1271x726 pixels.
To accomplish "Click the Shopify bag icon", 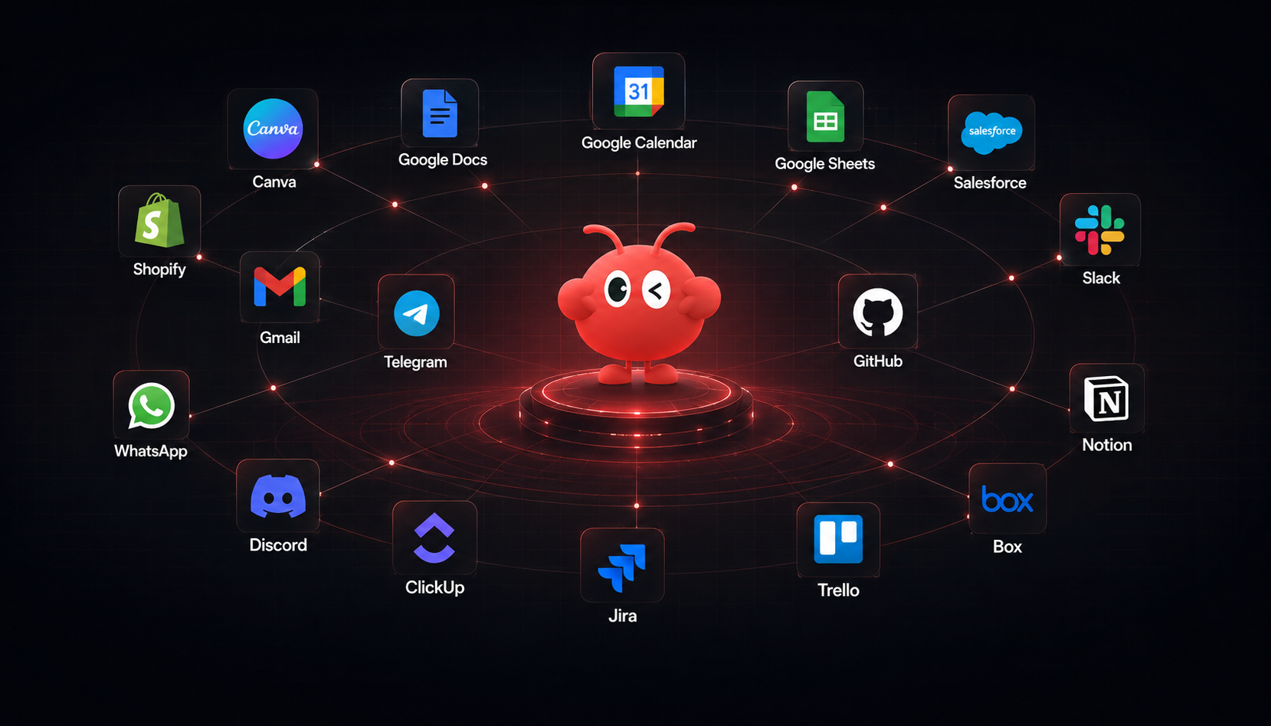I will pyautogui.click(x=159, y=221).
